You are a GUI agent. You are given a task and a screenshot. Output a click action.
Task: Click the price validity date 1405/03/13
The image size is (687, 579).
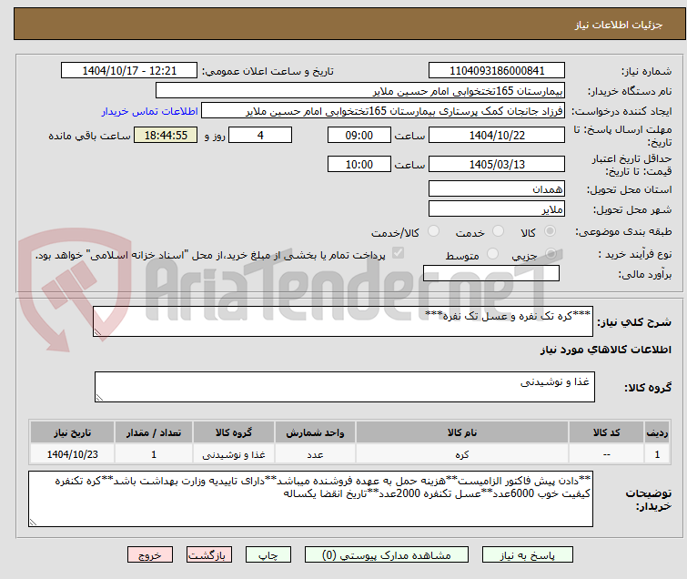pyautogui.click(x=497, y=164)
